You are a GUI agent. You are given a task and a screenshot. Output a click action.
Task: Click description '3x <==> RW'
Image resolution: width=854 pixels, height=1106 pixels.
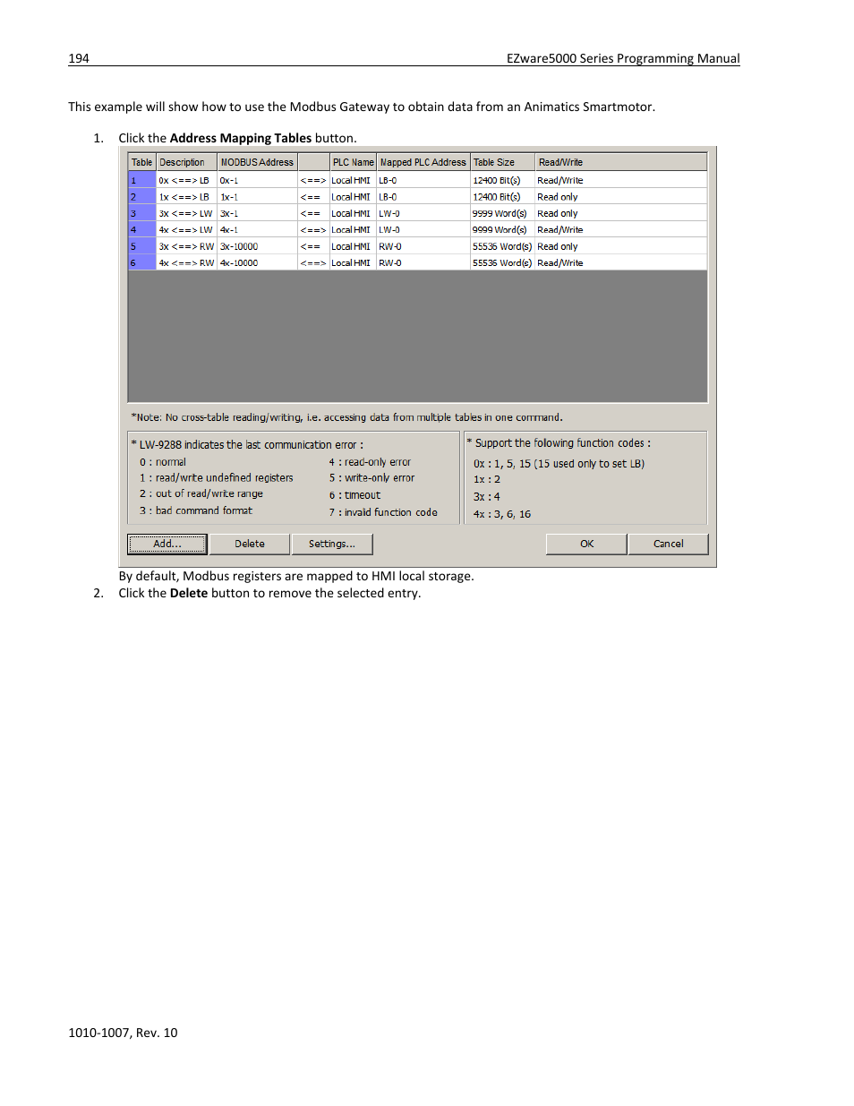[x=186, y=246]
